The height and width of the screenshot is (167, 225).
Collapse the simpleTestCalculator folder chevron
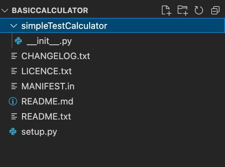[14, 26]
